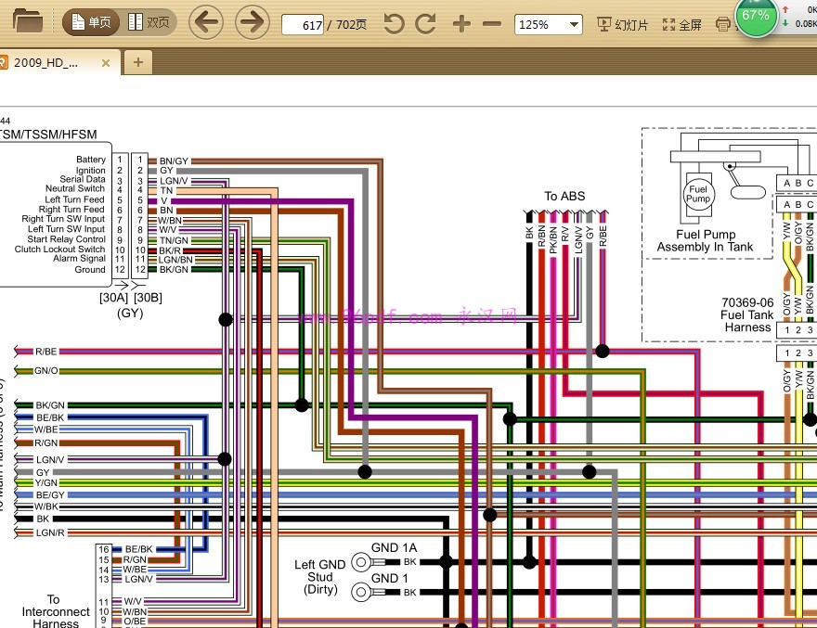Go to previous page with left arrow

pos(206,22)
